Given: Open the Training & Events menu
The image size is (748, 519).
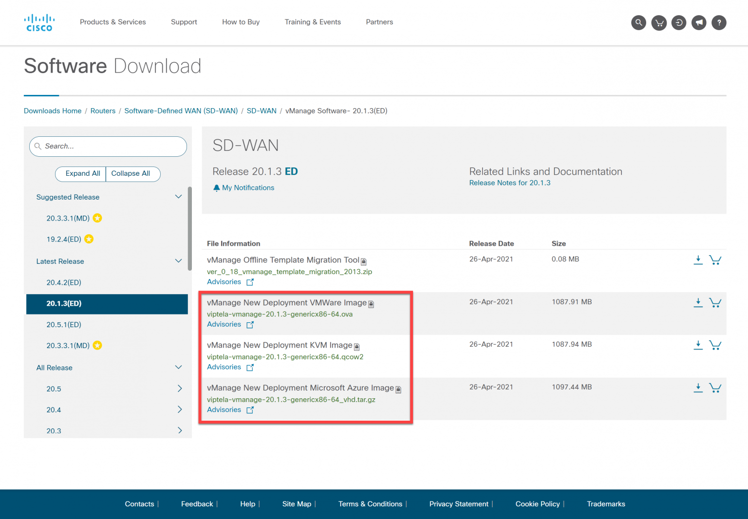Looking at the screenshot, I should point(313,22).
